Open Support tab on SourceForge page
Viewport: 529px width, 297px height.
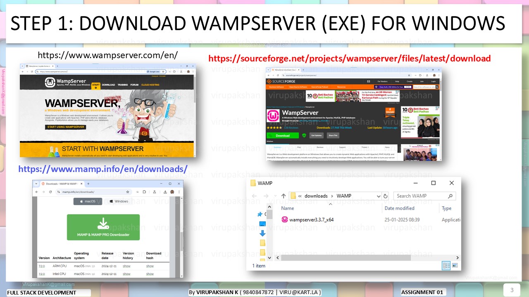click(342, 147)
